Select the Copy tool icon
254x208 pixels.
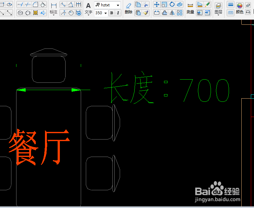pyautogui.click(x=138, y=4)
